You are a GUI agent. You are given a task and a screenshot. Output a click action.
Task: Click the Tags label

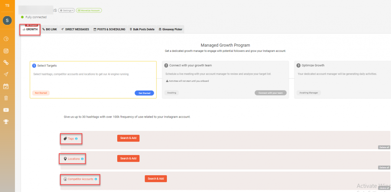[71, 139]
